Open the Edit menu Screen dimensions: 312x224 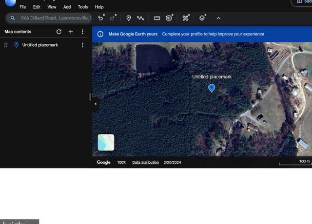pos(37,7)
